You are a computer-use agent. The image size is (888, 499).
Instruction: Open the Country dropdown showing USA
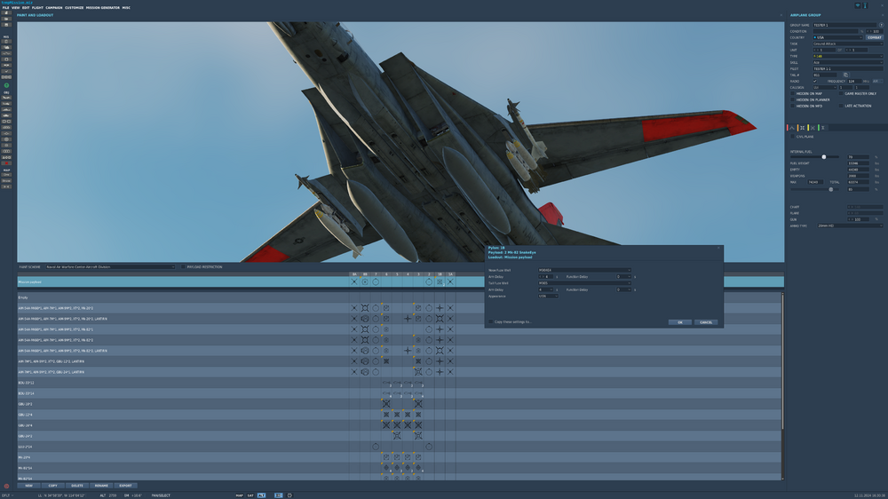[837, 37]
